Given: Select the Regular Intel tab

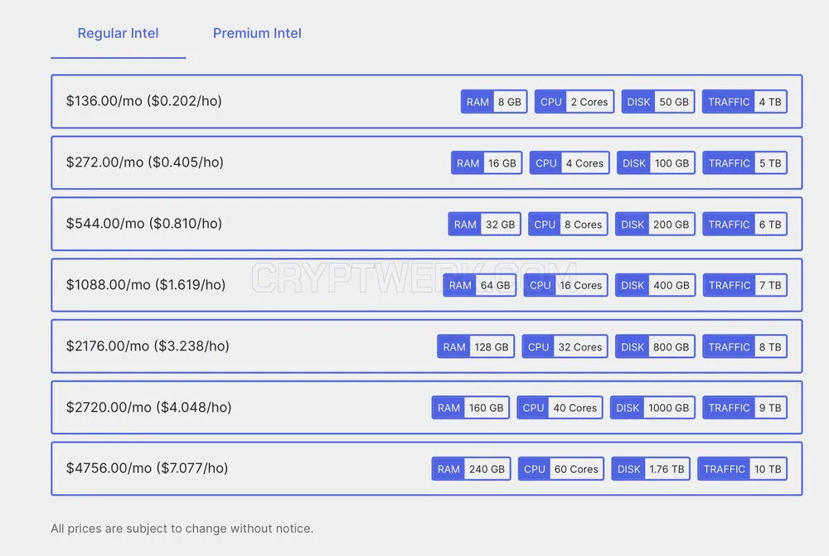Looking at the screenshot, I should [x=118, y=33].
